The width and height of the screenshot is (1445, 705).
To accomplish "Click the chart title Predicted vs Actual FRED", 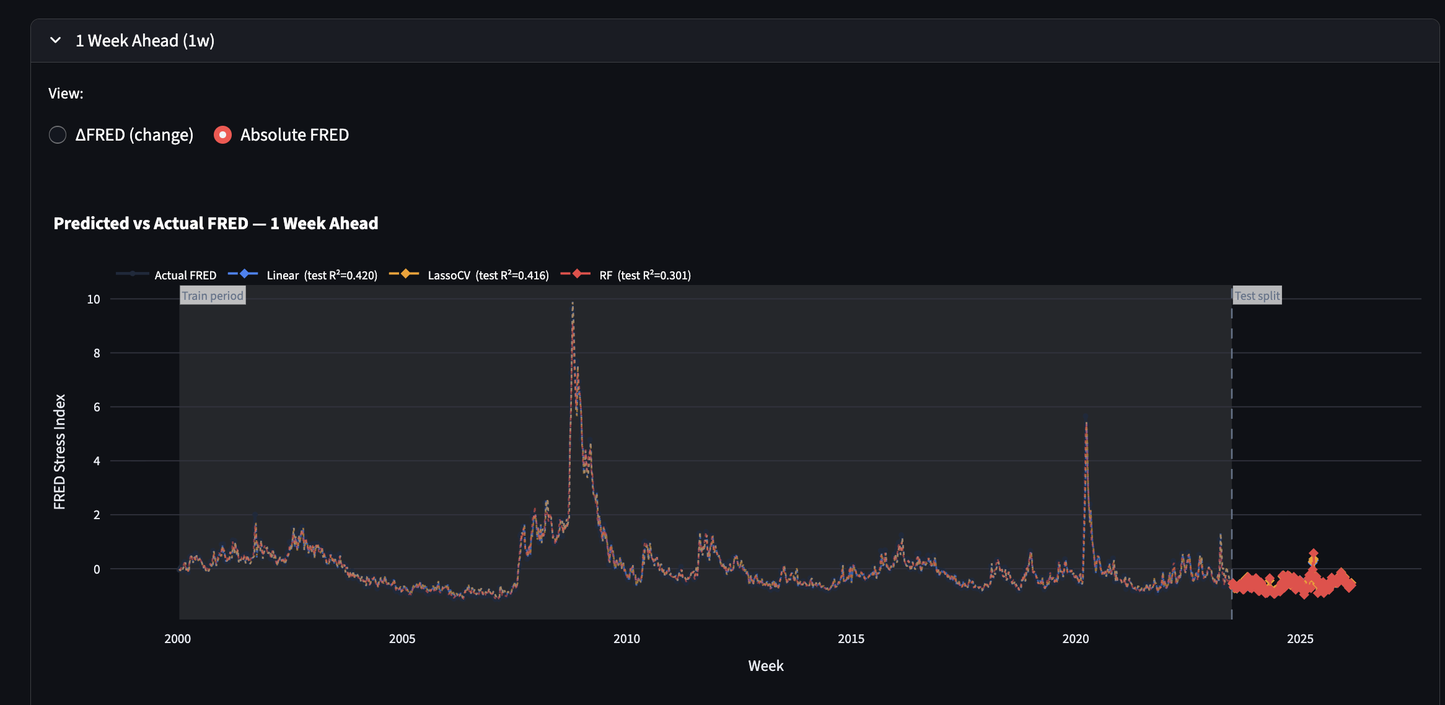I will (216, 223).
